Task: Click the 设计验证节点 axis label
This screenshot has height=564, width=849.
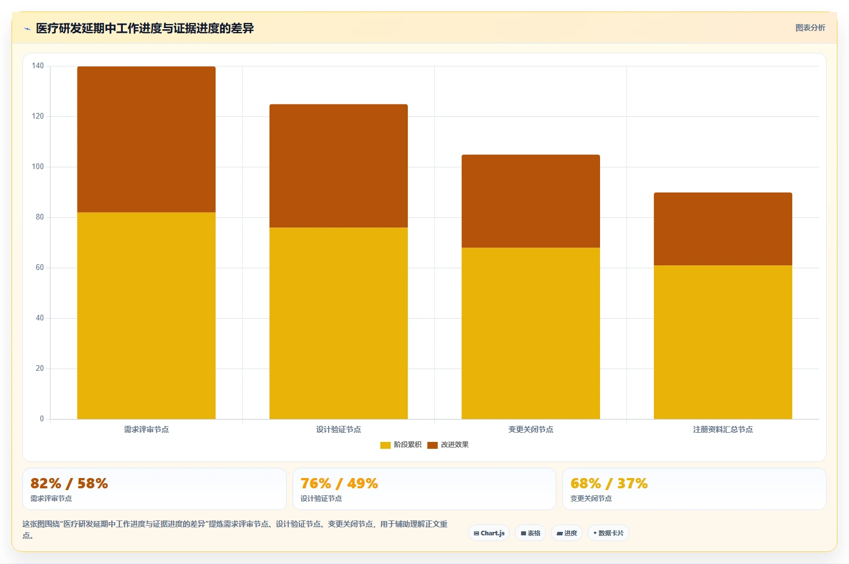Action: 338,429
